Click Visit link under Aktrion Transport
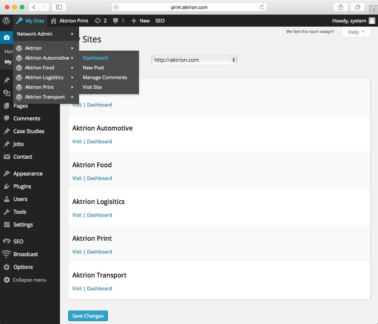 77,288
